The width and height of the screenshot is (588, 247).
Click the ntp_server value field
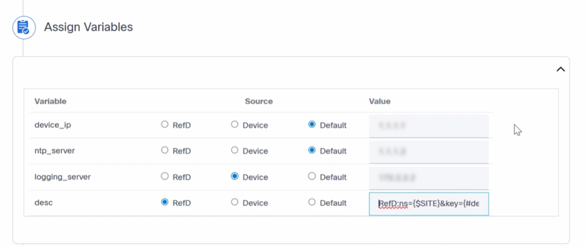pyautogui.click(x=428, y=151)
